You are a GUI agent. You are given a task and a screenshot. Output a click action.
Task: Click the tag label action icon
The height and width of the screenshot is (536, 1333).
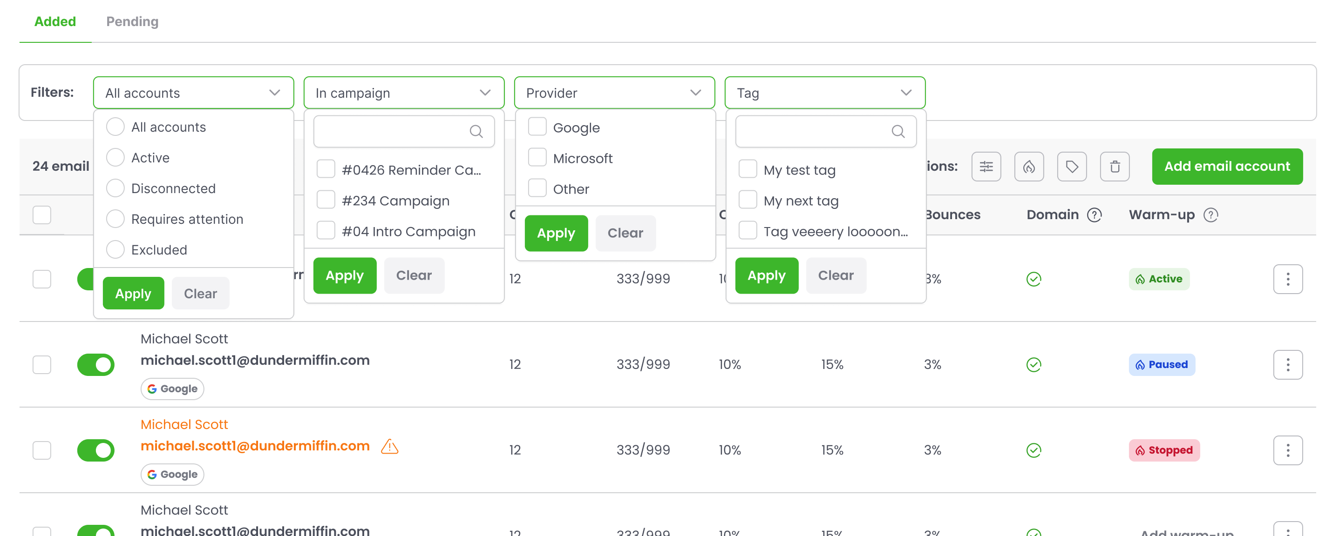tap(1072, 167)
